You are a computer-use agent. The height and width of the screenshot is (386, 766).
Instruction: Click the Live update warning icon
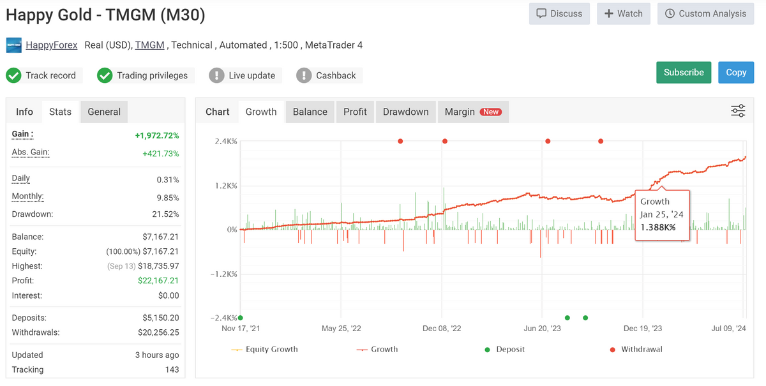coord(217,75)
